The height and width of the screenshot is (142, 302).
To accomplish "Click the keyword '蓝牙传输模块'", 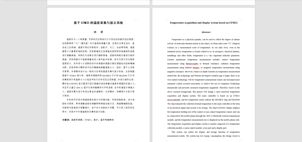I will pos(107,120).
